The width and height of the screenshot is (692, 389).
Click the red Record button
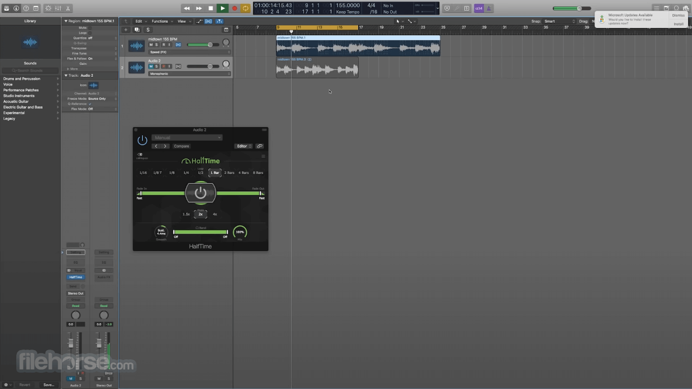click(x=234, y=8)
